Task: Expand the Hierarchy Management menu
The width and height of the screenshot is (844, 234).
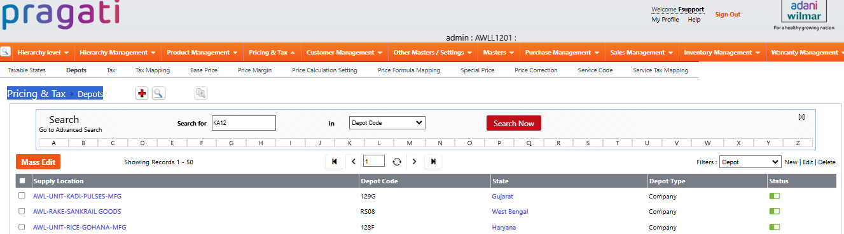Action: (118, 52)
